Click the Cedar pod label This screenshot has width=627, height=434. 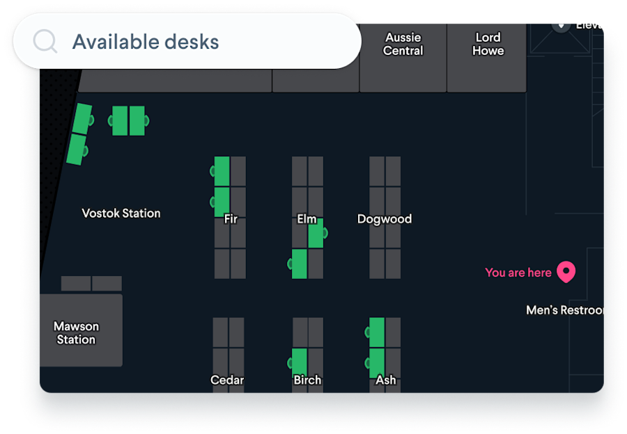(226, 380)
